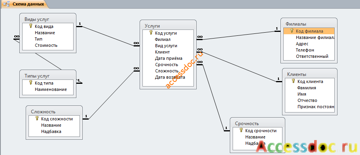Viewport: 360px width, 155px height.
Task: Select the Виды услуг table title
Action: coord(37,19)
